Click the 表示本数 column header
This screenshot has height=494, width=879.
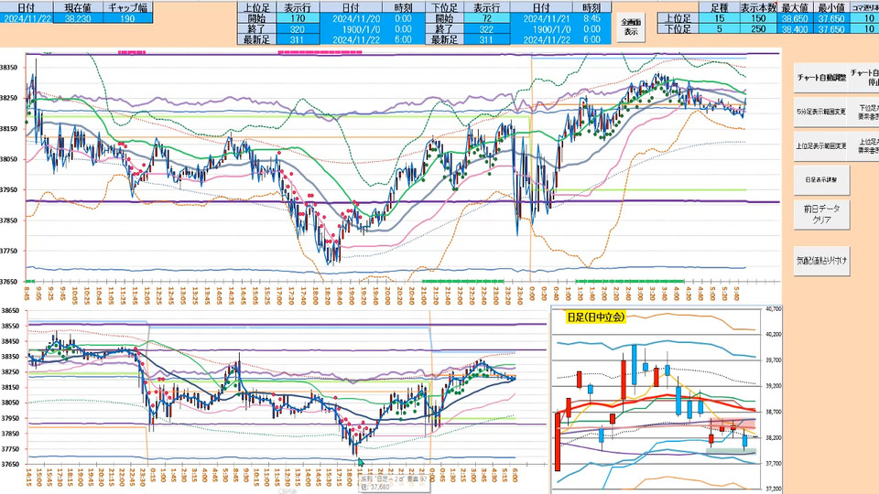click(x=758, y=8)
